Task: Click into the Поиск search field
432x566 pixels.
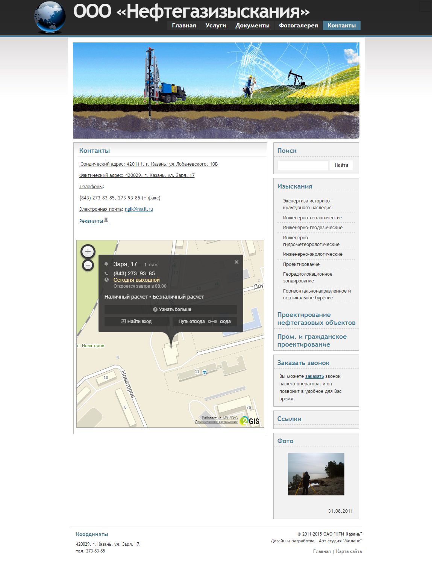Action: point(303,165)
